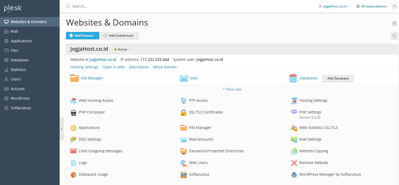Follow the Open in web link
Viewport: 399px width, 185px height.
tap(114, 67)
